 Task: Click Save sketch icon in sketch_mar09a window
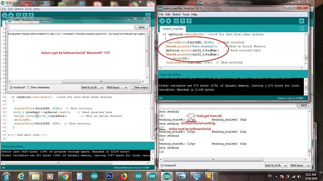[x=189, y=21]
